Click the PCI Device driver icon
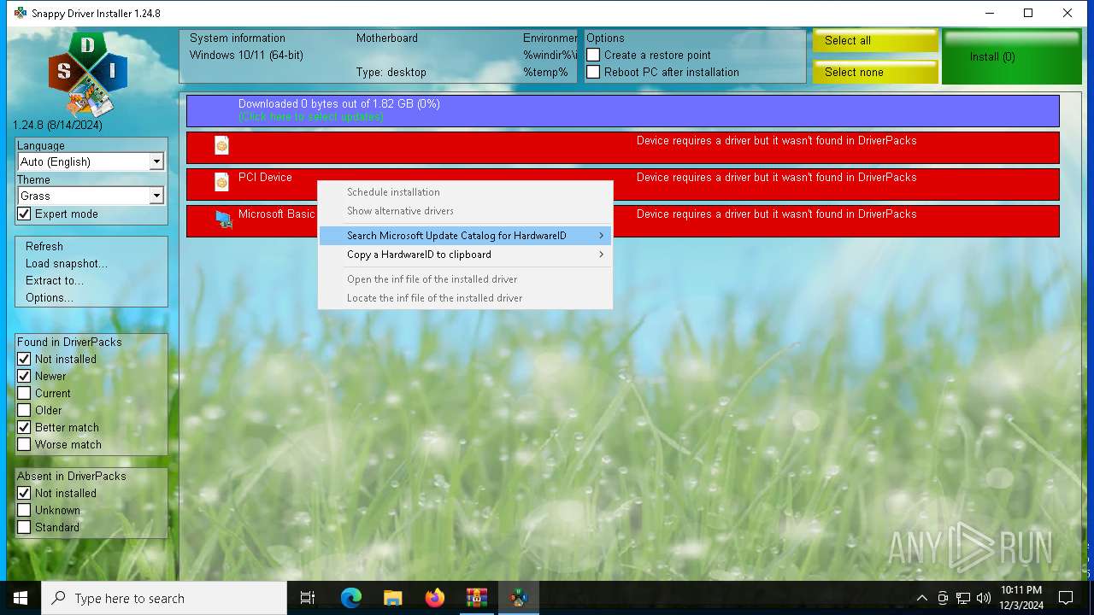The width and height of the screenshot is (1094, 615). [x=222, y=182]
